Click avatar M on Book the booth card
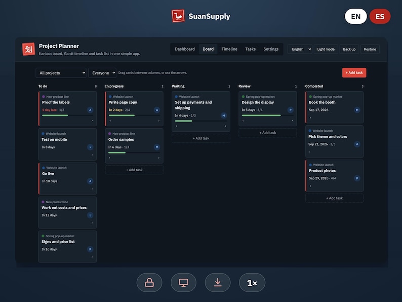Viewport: 402px width, 302px height. 357,110
